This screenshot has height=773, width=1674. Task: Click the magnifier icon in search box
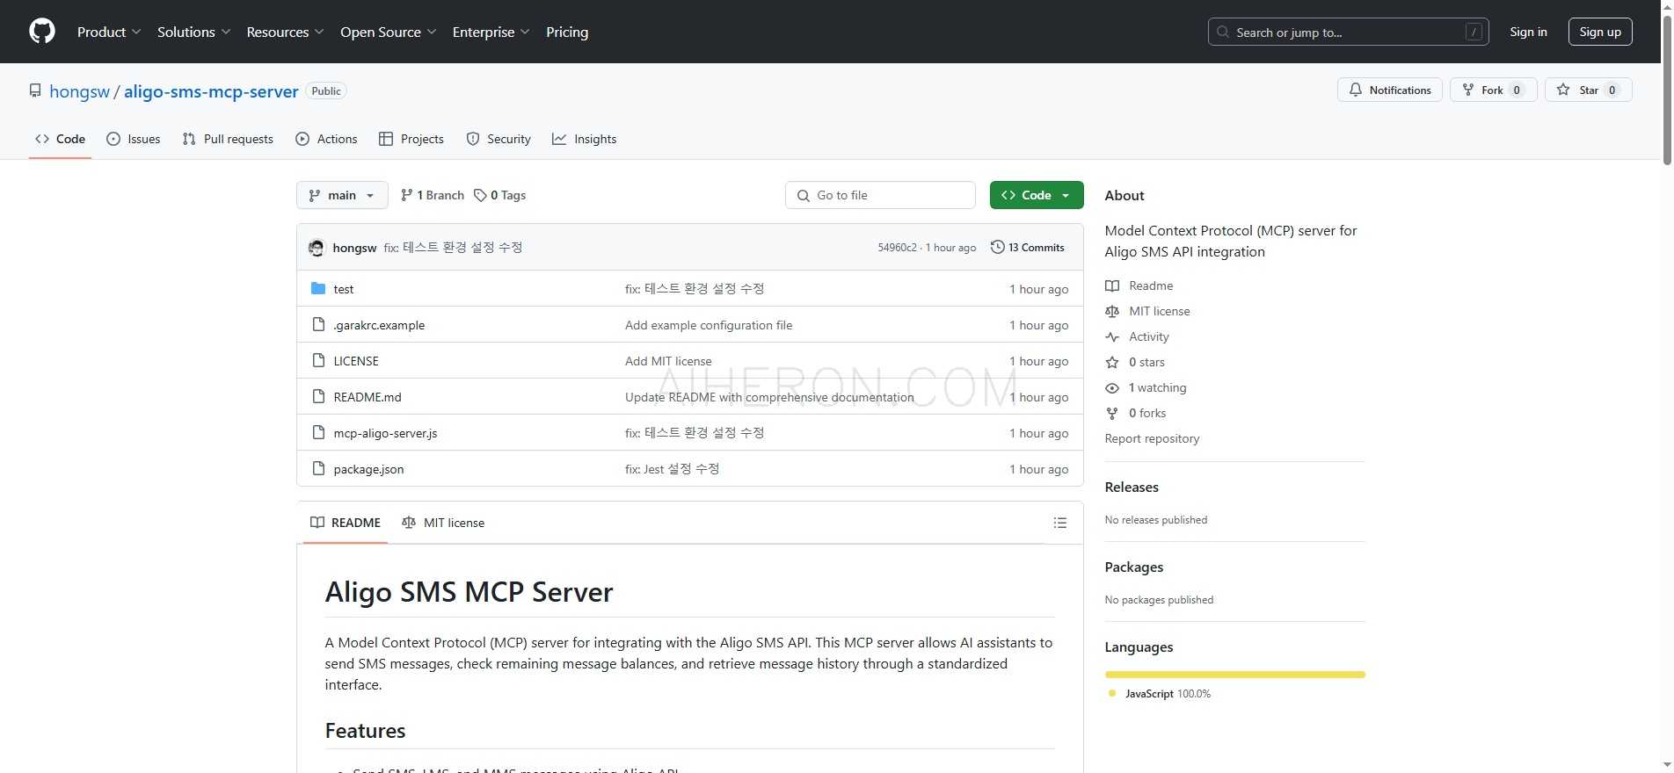coord(1223,32)
